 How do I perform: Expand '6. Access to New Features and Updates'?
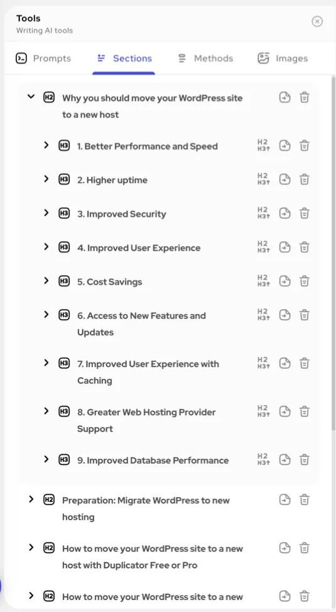click(46, 315)
